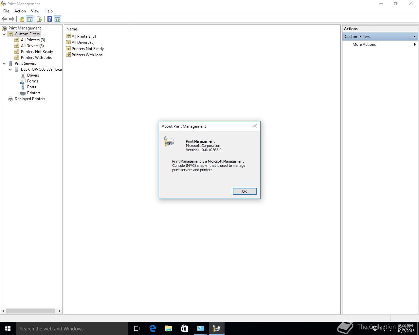Select the DESKTOP-O0SI3S9 server node
Viewport: 419px width, 335px height.
[x=41, y=69]
